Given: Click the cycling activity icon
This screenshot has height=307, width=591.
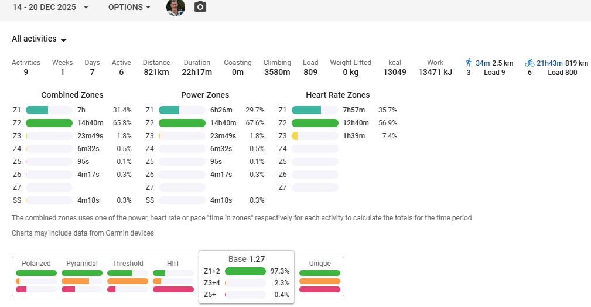Looking at the screenshot, I should pos(529,63).
